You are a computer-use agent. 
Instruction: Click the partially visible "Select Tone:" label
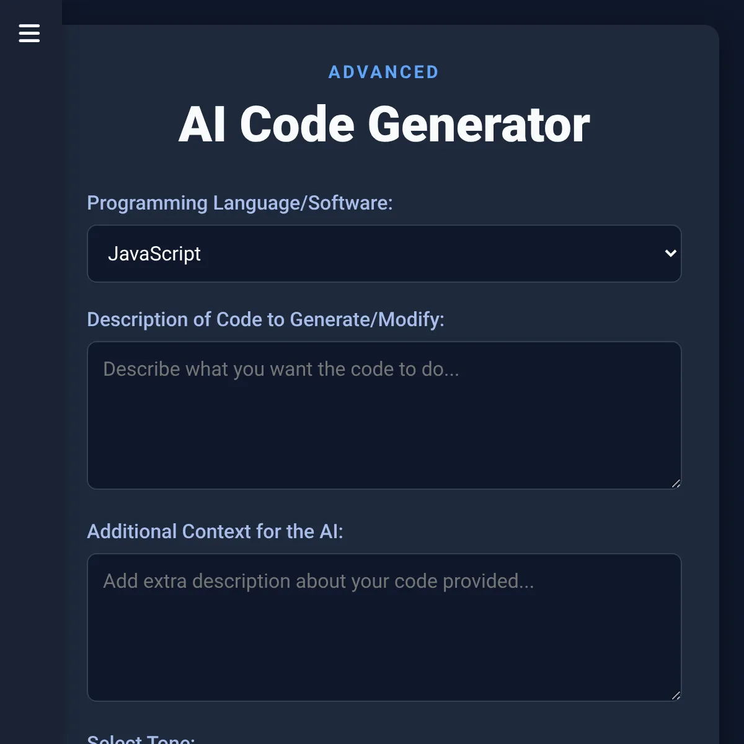(x=141, y=739)
